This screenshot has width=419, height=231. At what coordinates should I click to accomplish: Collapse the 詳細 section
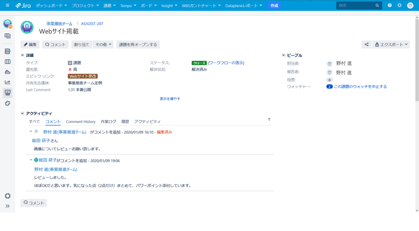click(x=23, y=55)
